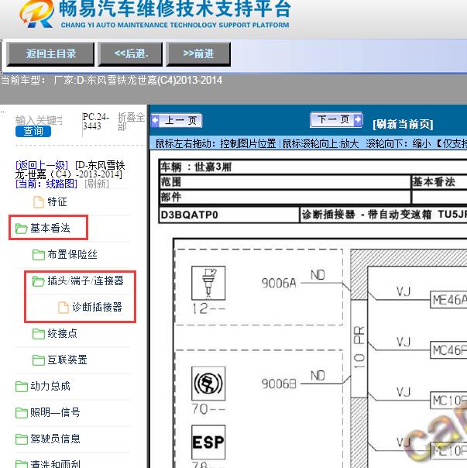Click the left arrow icon on 上一页
467x468 pixels.
pos(155,121)
